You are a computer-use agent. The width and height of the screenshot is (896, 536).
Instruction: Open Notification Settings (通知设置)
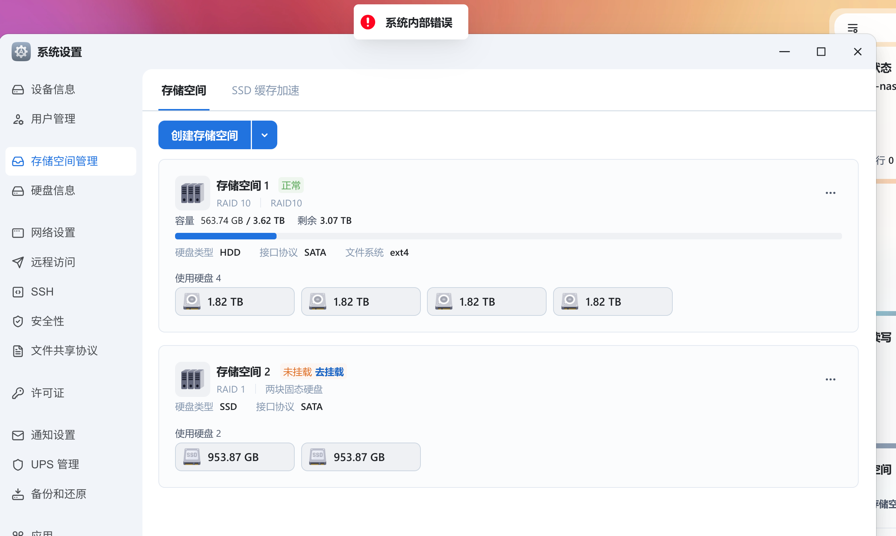click(53, 435)
